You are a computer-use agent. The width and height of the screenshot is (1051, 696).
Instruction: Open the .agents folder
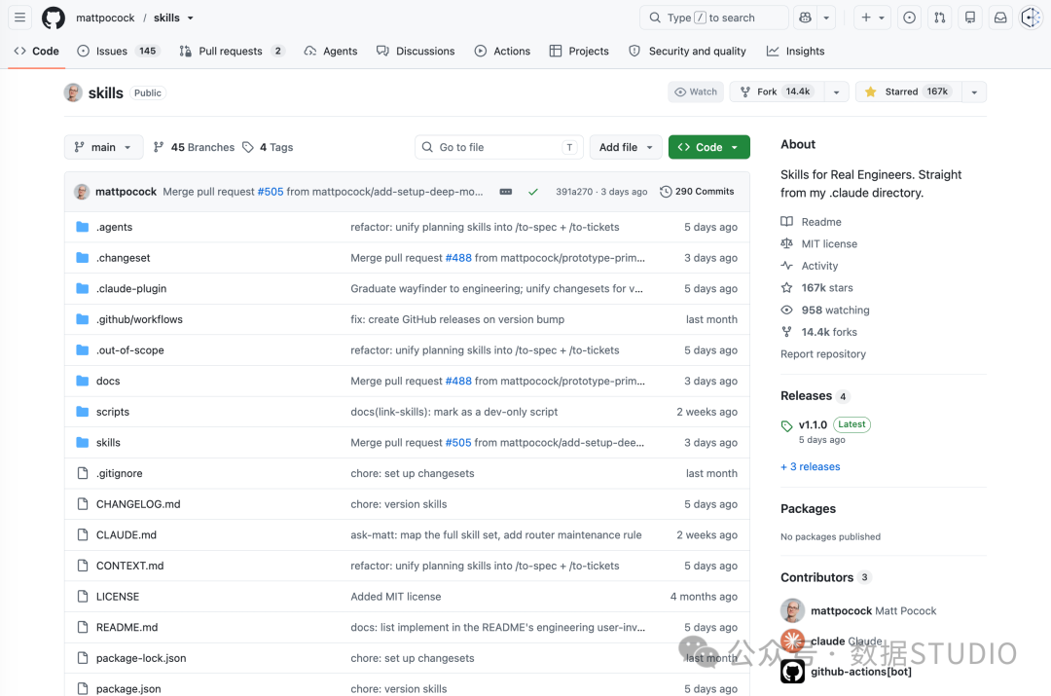coord(115,228)
